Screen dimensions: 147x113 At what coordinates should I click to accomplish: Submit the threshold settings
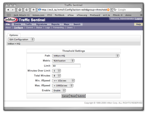tap(81, 96)
